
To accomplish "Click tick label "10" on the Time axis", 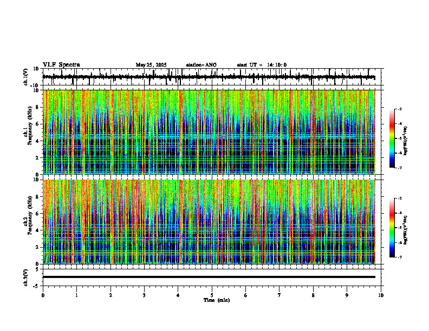I will click(x=381, y=295).
